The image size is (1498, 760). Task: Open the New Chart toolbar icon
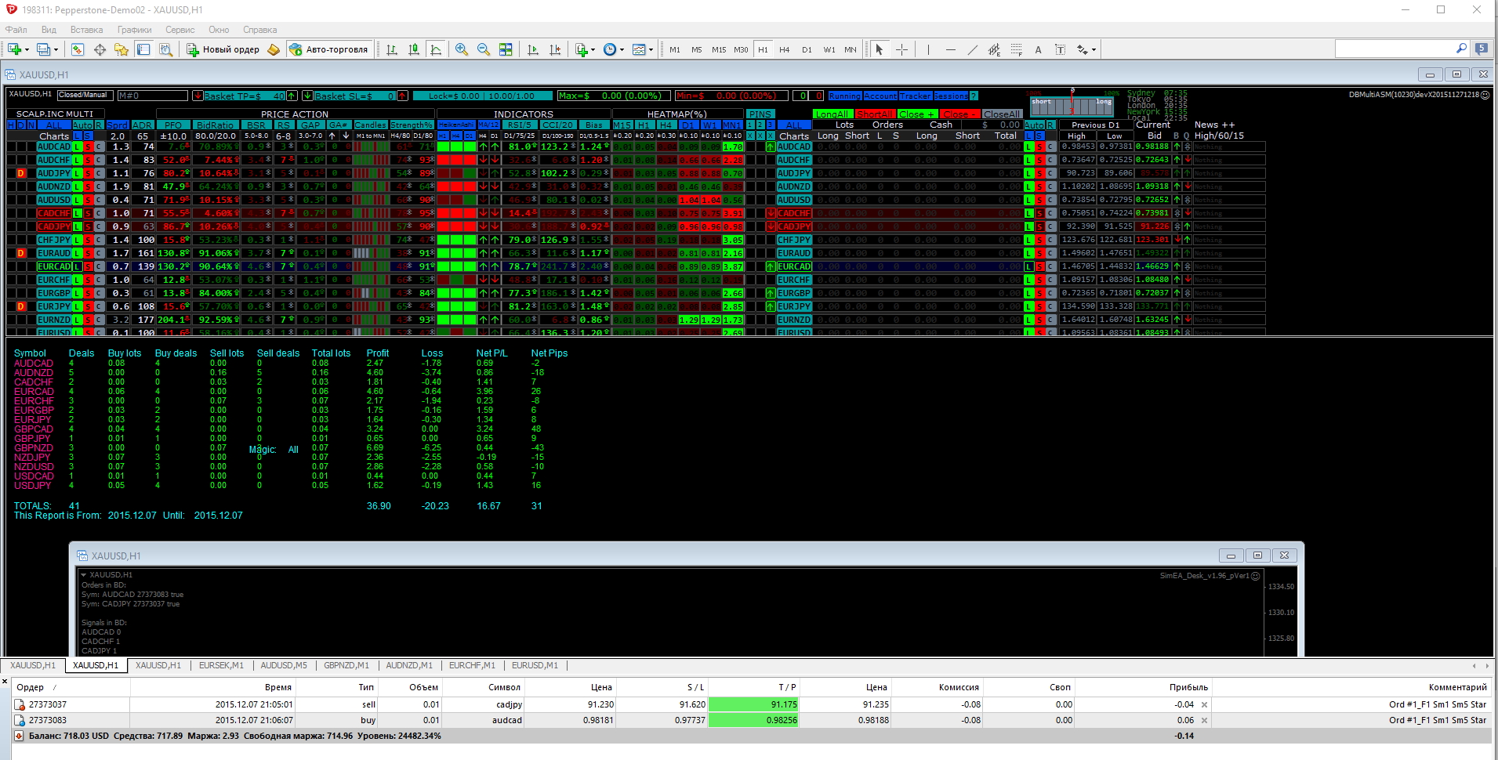[x=14, y=49]
